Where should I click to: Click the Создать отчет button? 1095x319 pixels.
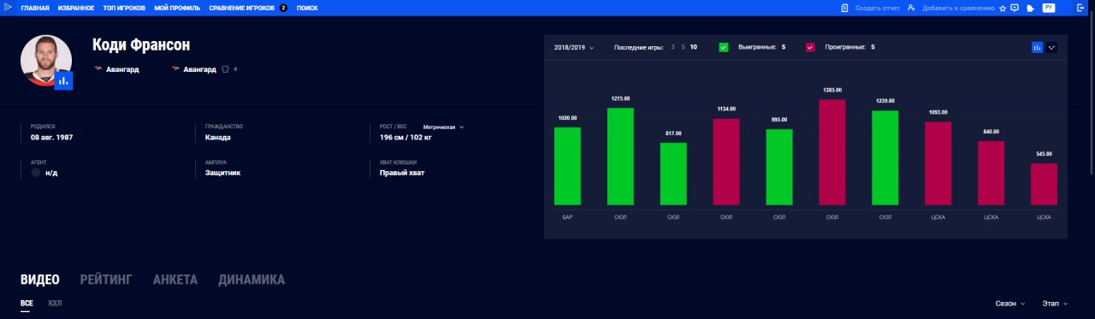pos(870,8)
